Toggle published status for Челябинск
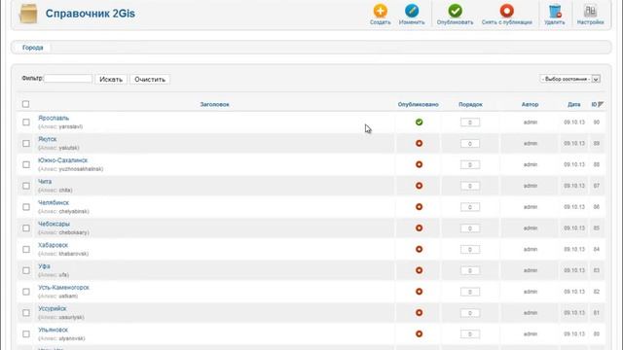This screenshot has width=623, height=350. point(419,207)
